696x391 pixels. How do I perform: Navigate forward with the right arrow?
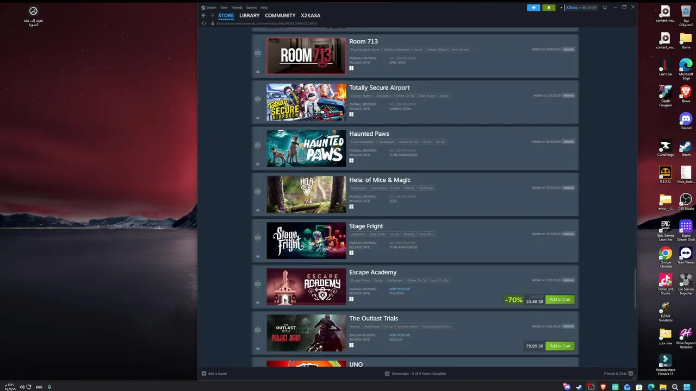coord(212,16)
